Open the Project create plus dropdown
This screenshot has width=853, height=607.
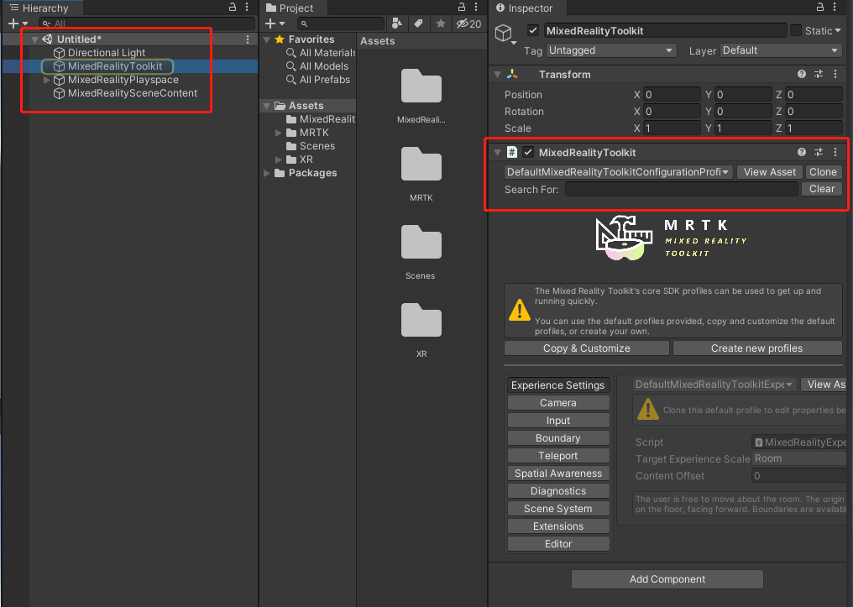coord(275,24)
